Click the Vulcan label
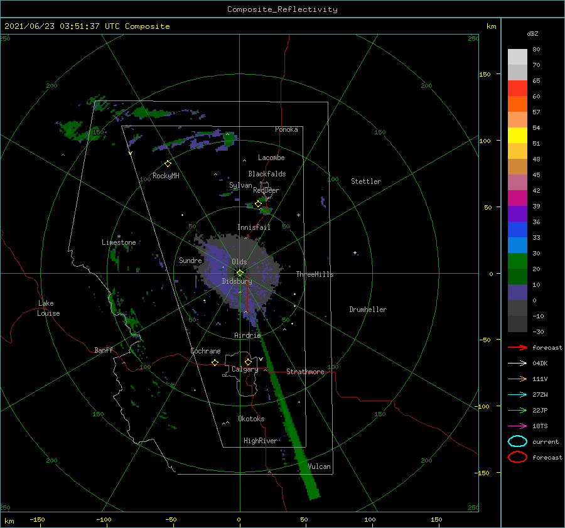Image resolution: width=565 pixels, height=528 pixels. point(320,466)
